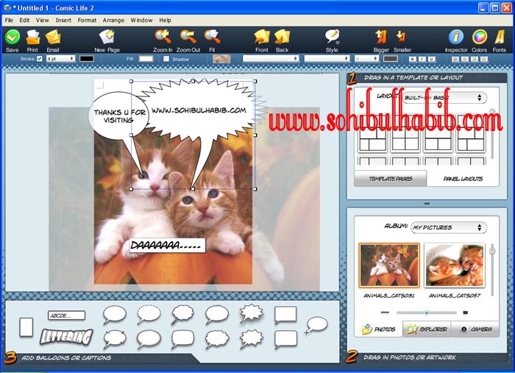Open the stroke width 4 pt dropdown
The width and height of the screenshot is (515, 373).
click(60, 59)
